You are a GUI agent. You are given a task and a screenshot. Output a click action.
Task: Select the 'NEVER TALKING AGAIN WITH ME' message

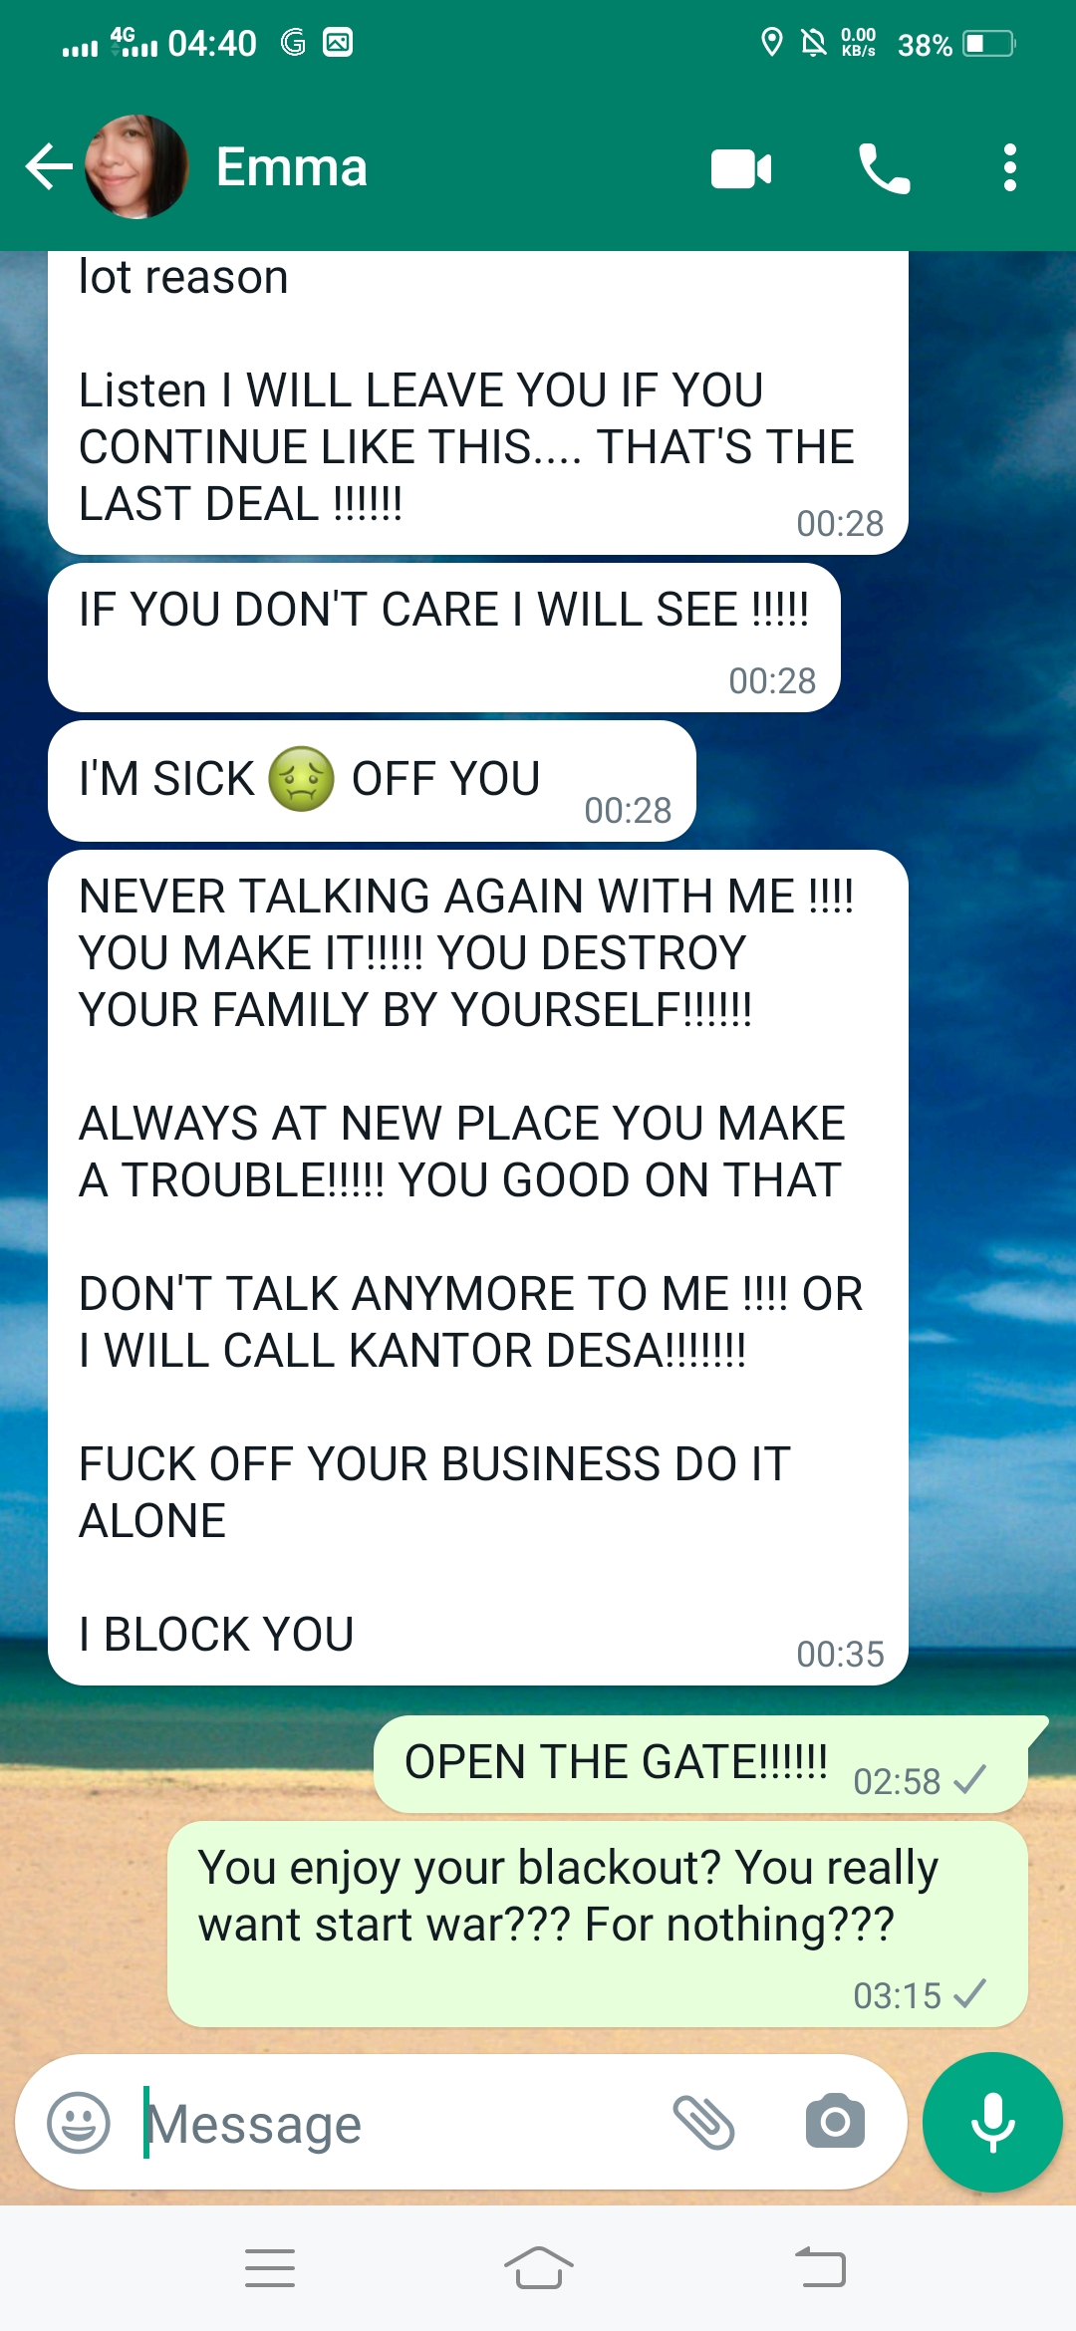(x=478, y=1267)
